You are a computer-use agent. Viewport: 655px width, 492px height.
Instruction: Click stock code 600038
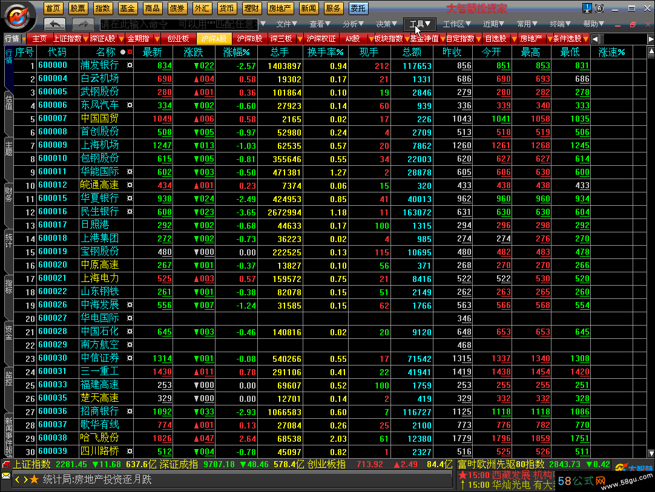(53, 438)
